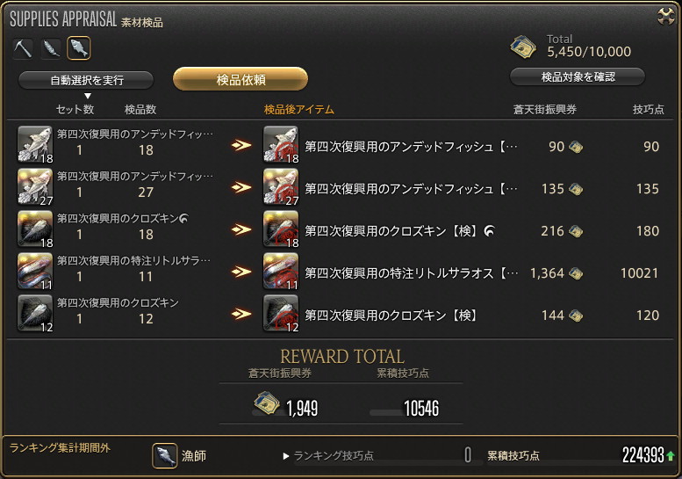
Task: Select the miner pickaxe job icon
Action: 23,47
